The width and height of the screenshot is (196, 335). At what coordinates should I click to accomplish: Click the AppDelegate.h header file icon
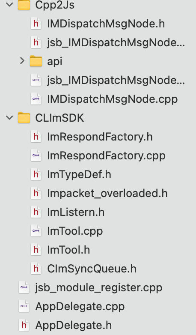(24, 325)
